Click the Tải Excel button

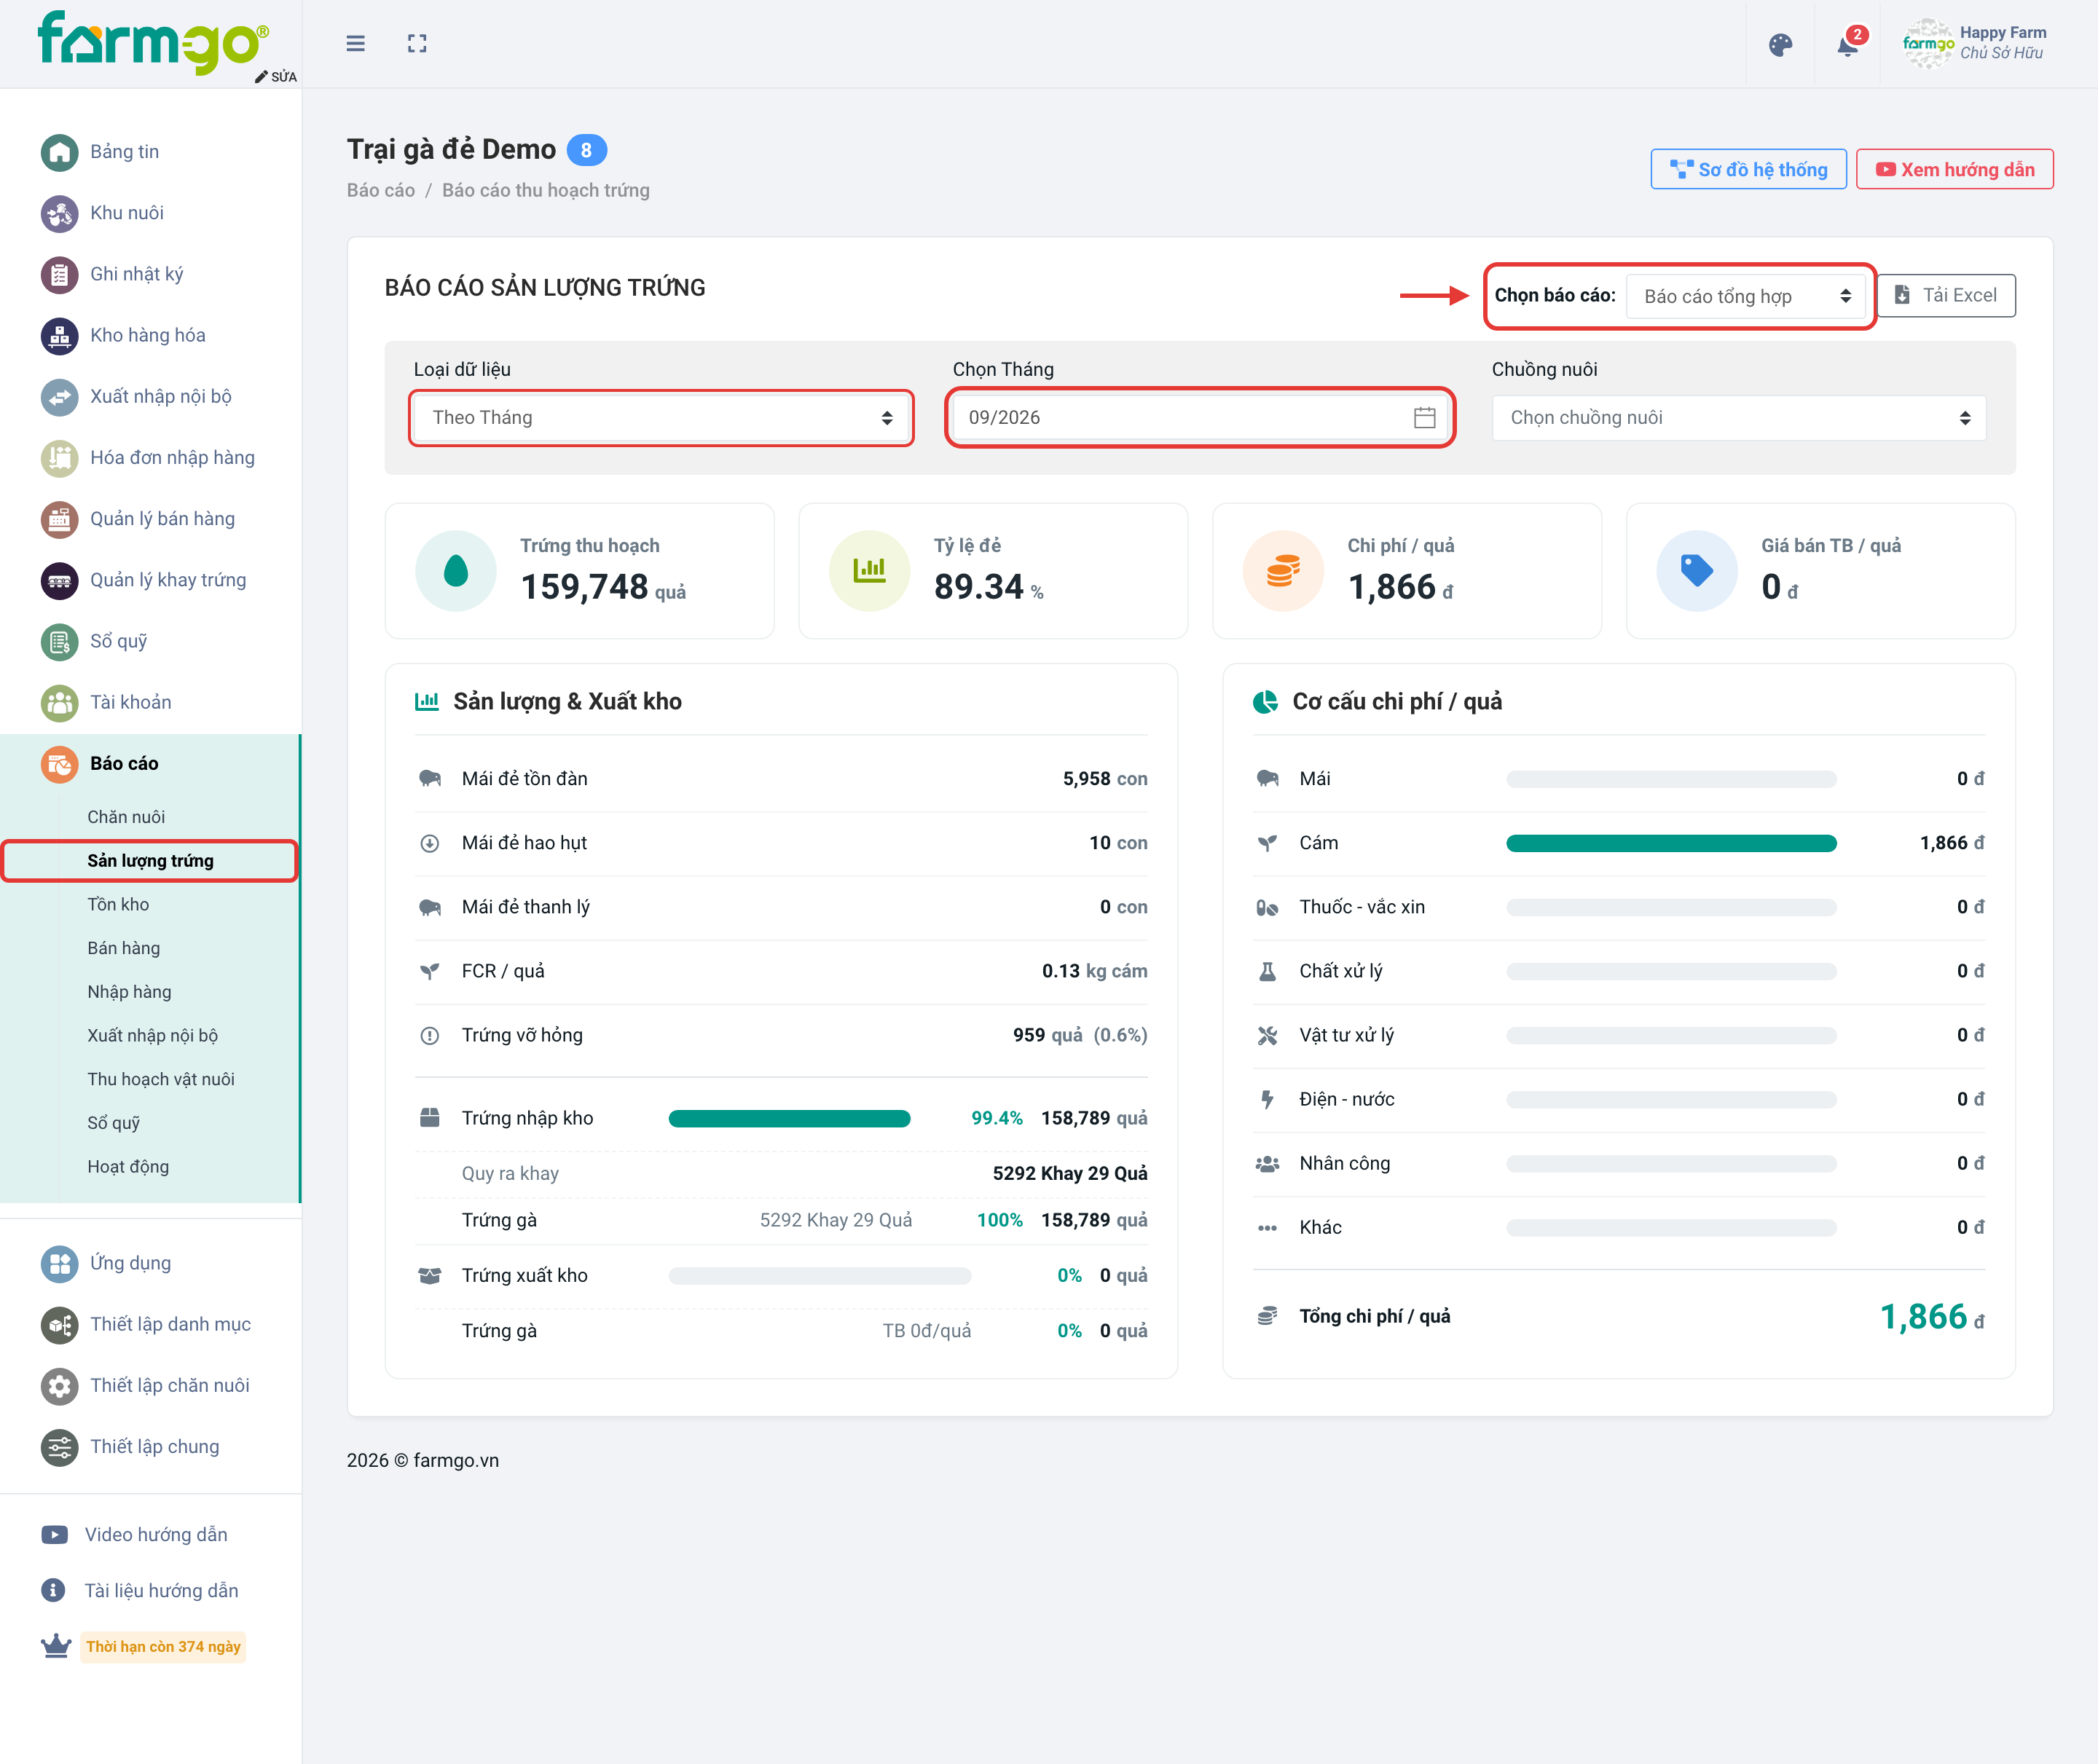click(1945, 296)
